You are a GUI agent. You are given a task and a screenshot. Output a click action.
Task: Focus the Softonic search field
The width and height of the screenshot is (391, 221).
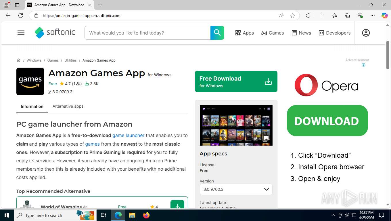[147, 33]
